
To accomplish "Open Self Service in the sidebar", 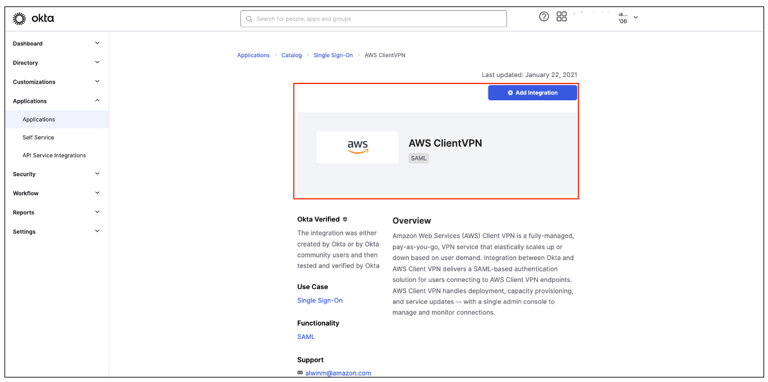I will click(x=38, y=137).
